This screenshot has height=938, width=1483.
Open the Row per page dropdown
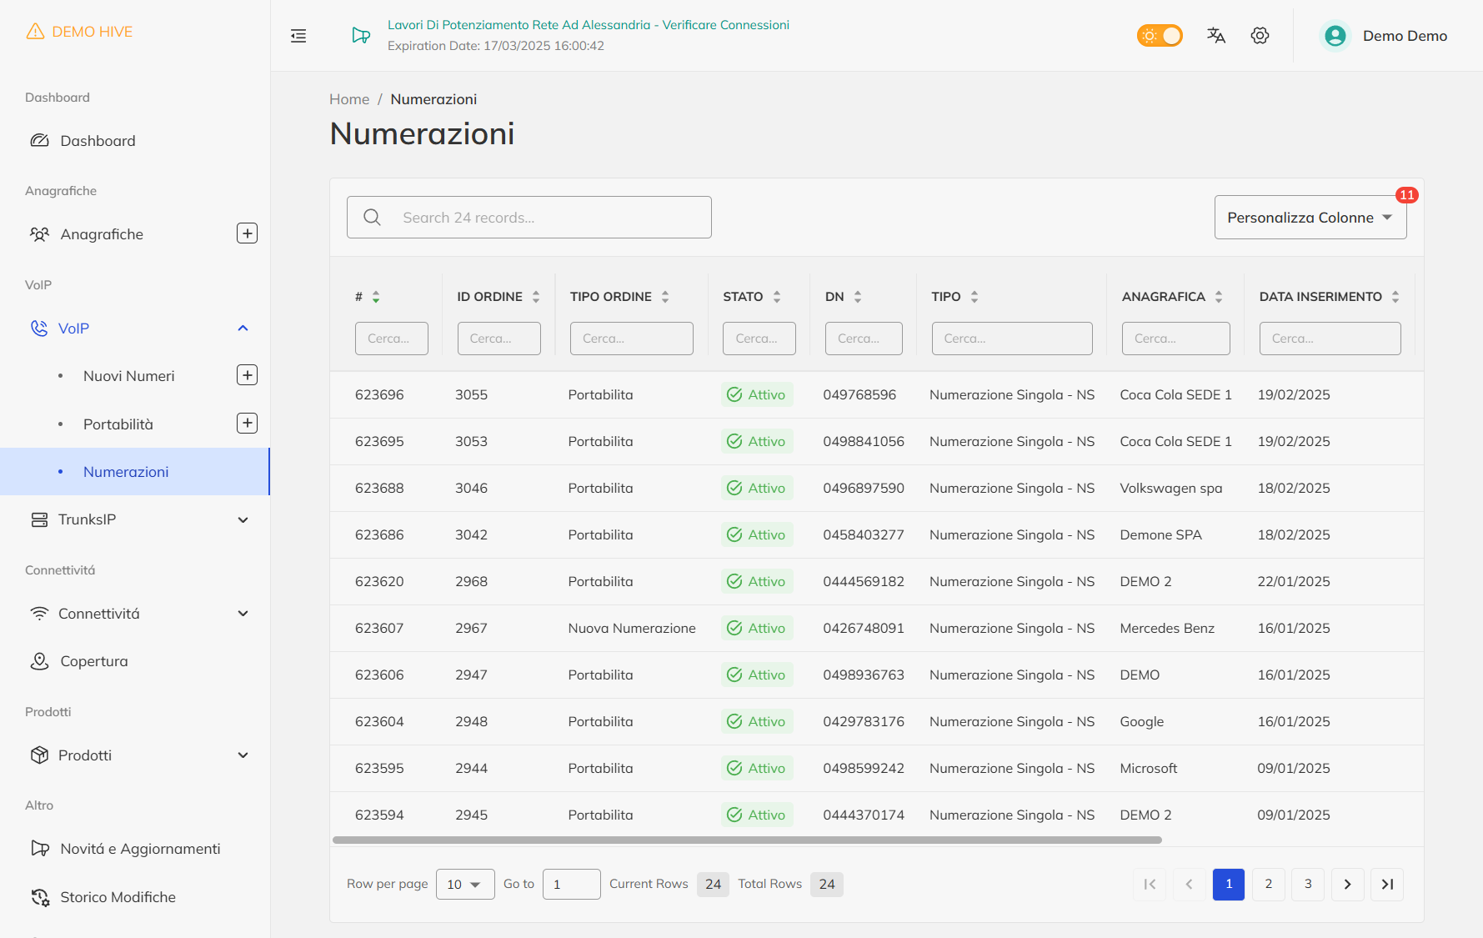coord(464,885)
